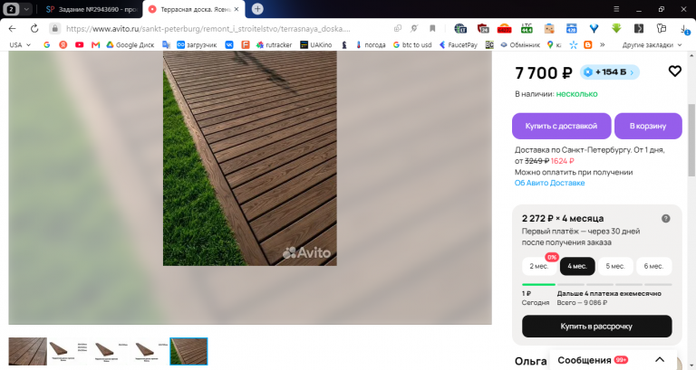The image size is (696, 370).
Task: Open the Google Translate bookmark icon
Action: point(167,44)
